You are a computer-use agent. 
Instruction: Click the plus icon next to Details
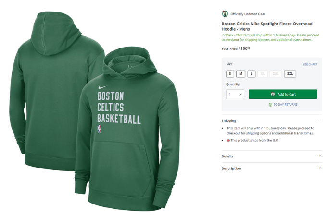click(x=320, y=156)
